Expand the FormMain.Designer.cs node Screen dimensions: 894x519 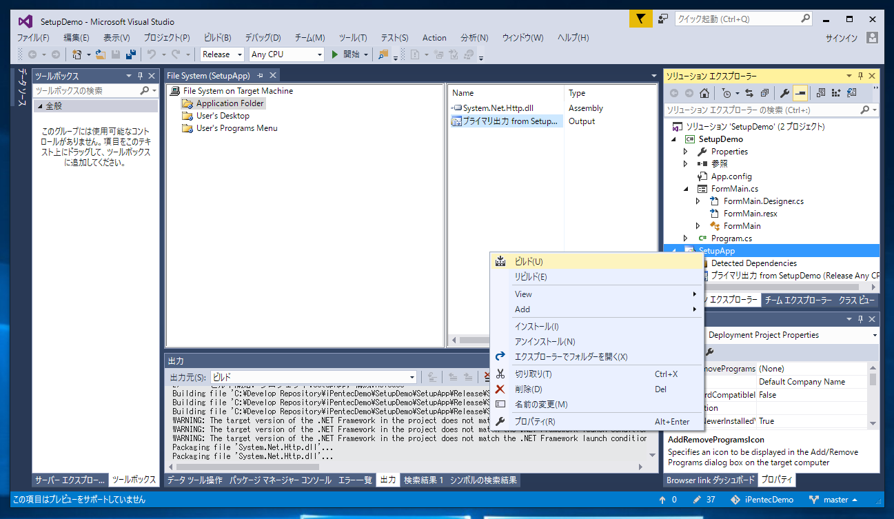(x=698, y=201)
